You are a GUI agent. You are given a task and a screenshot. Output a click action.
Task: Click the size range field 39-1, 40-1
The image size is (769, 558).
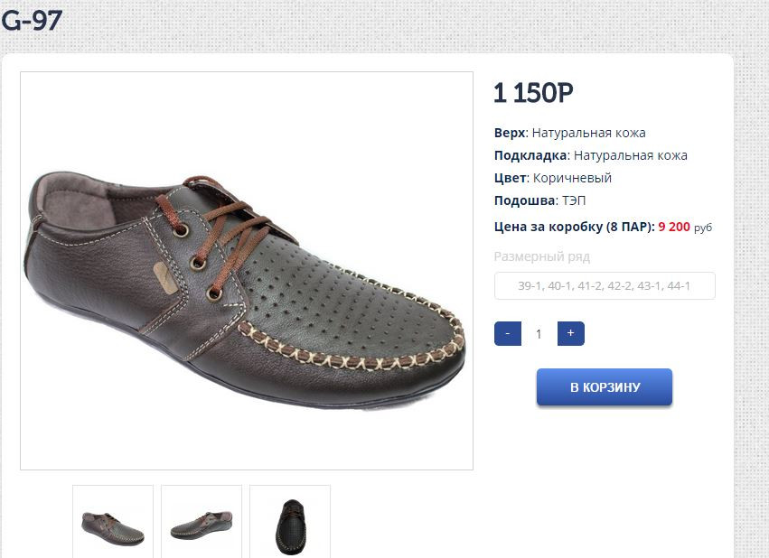[x=605, y=286]
